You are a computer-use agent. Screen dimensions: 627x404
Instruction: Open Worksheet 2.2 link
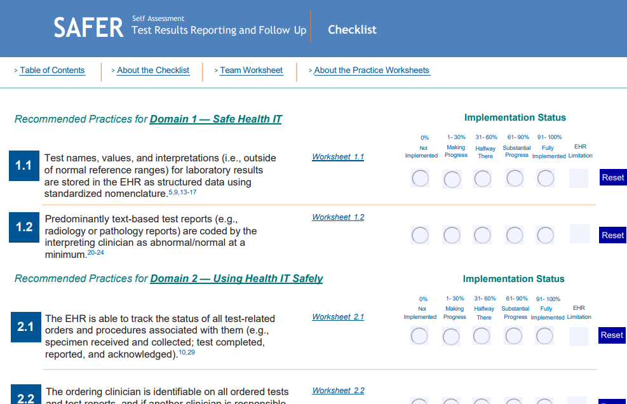point(338,391)
